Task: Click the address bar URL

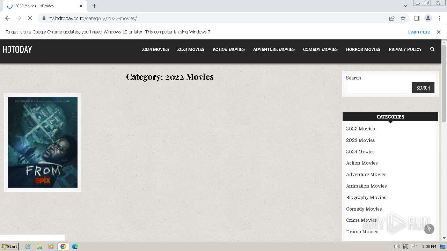Action: point(93,18)
